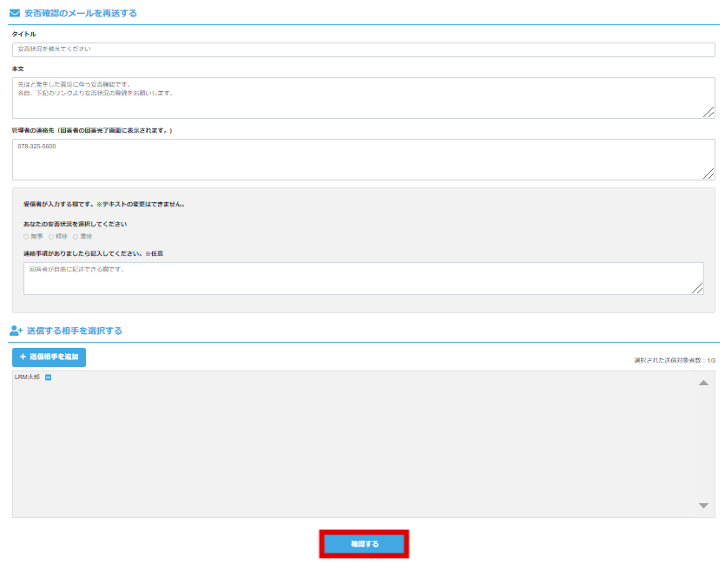Click the 連絡事項がありましたら記入してください label
725x570 pixels.
pos(94,253)
